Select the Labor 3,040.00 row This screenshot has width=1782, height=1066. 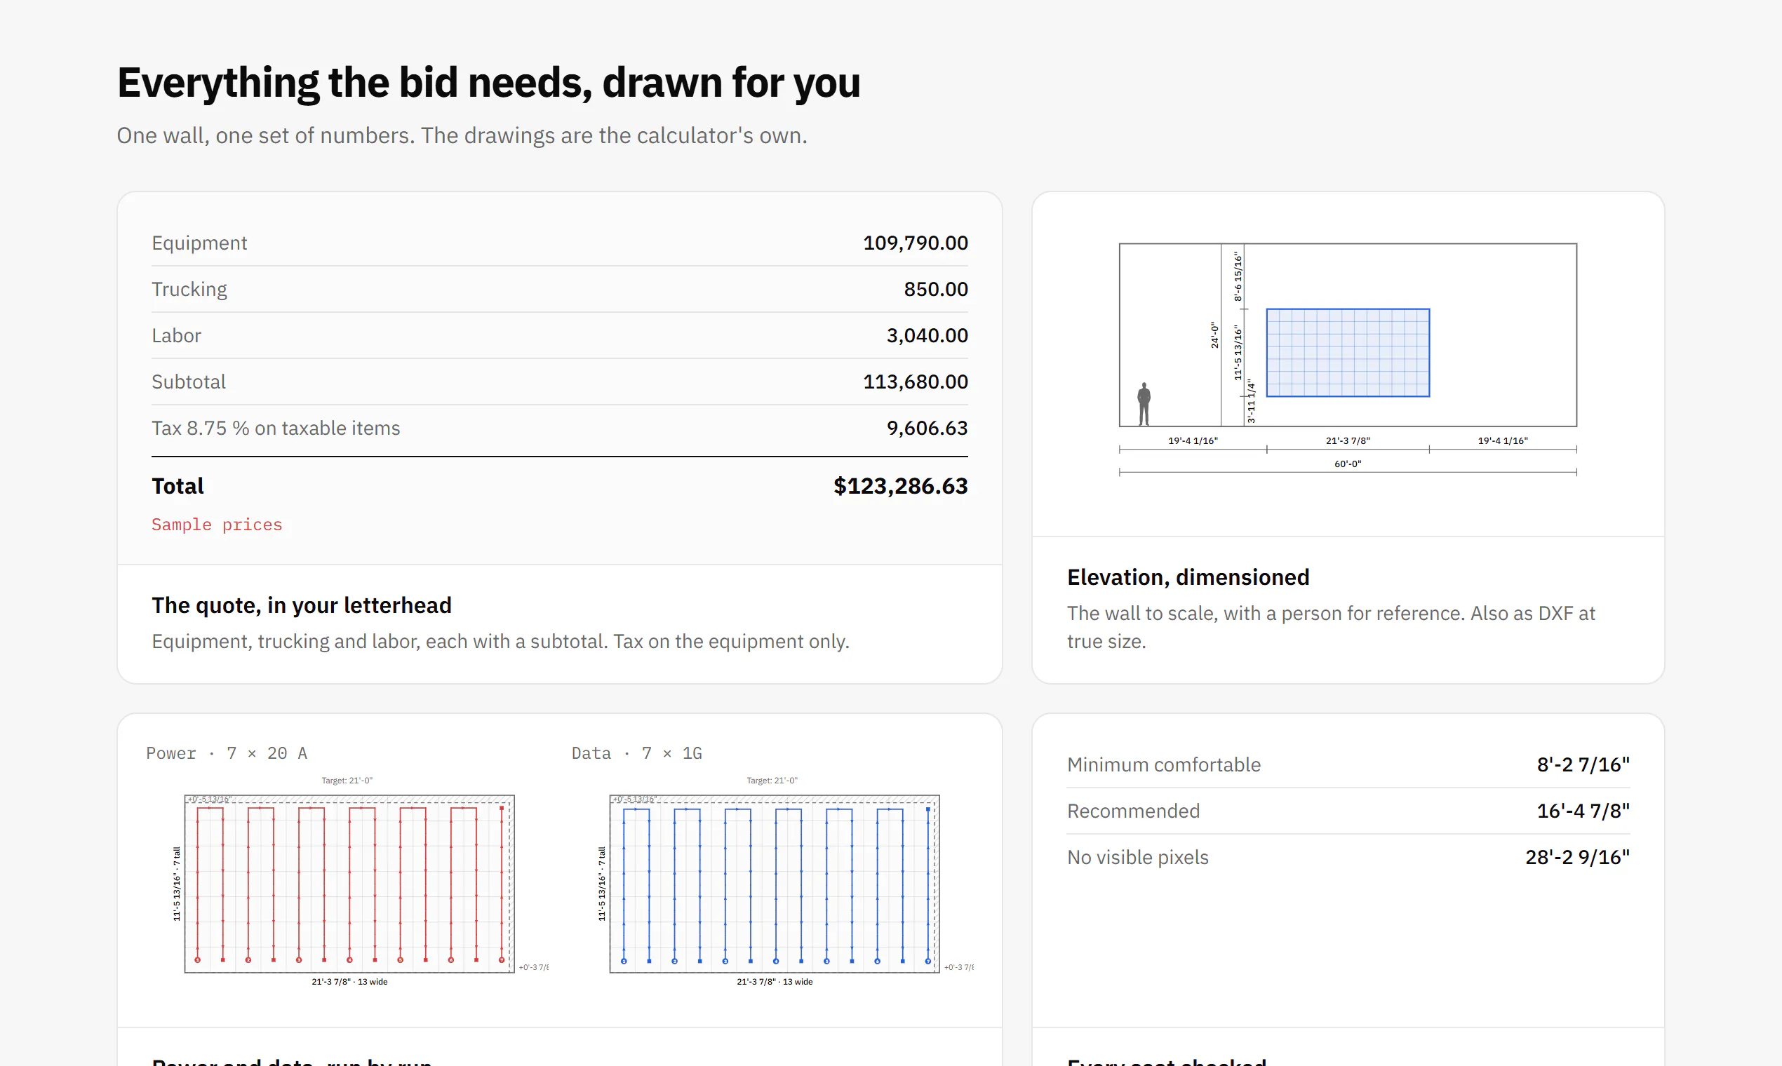pyautogui.click(x=560, y=335)
